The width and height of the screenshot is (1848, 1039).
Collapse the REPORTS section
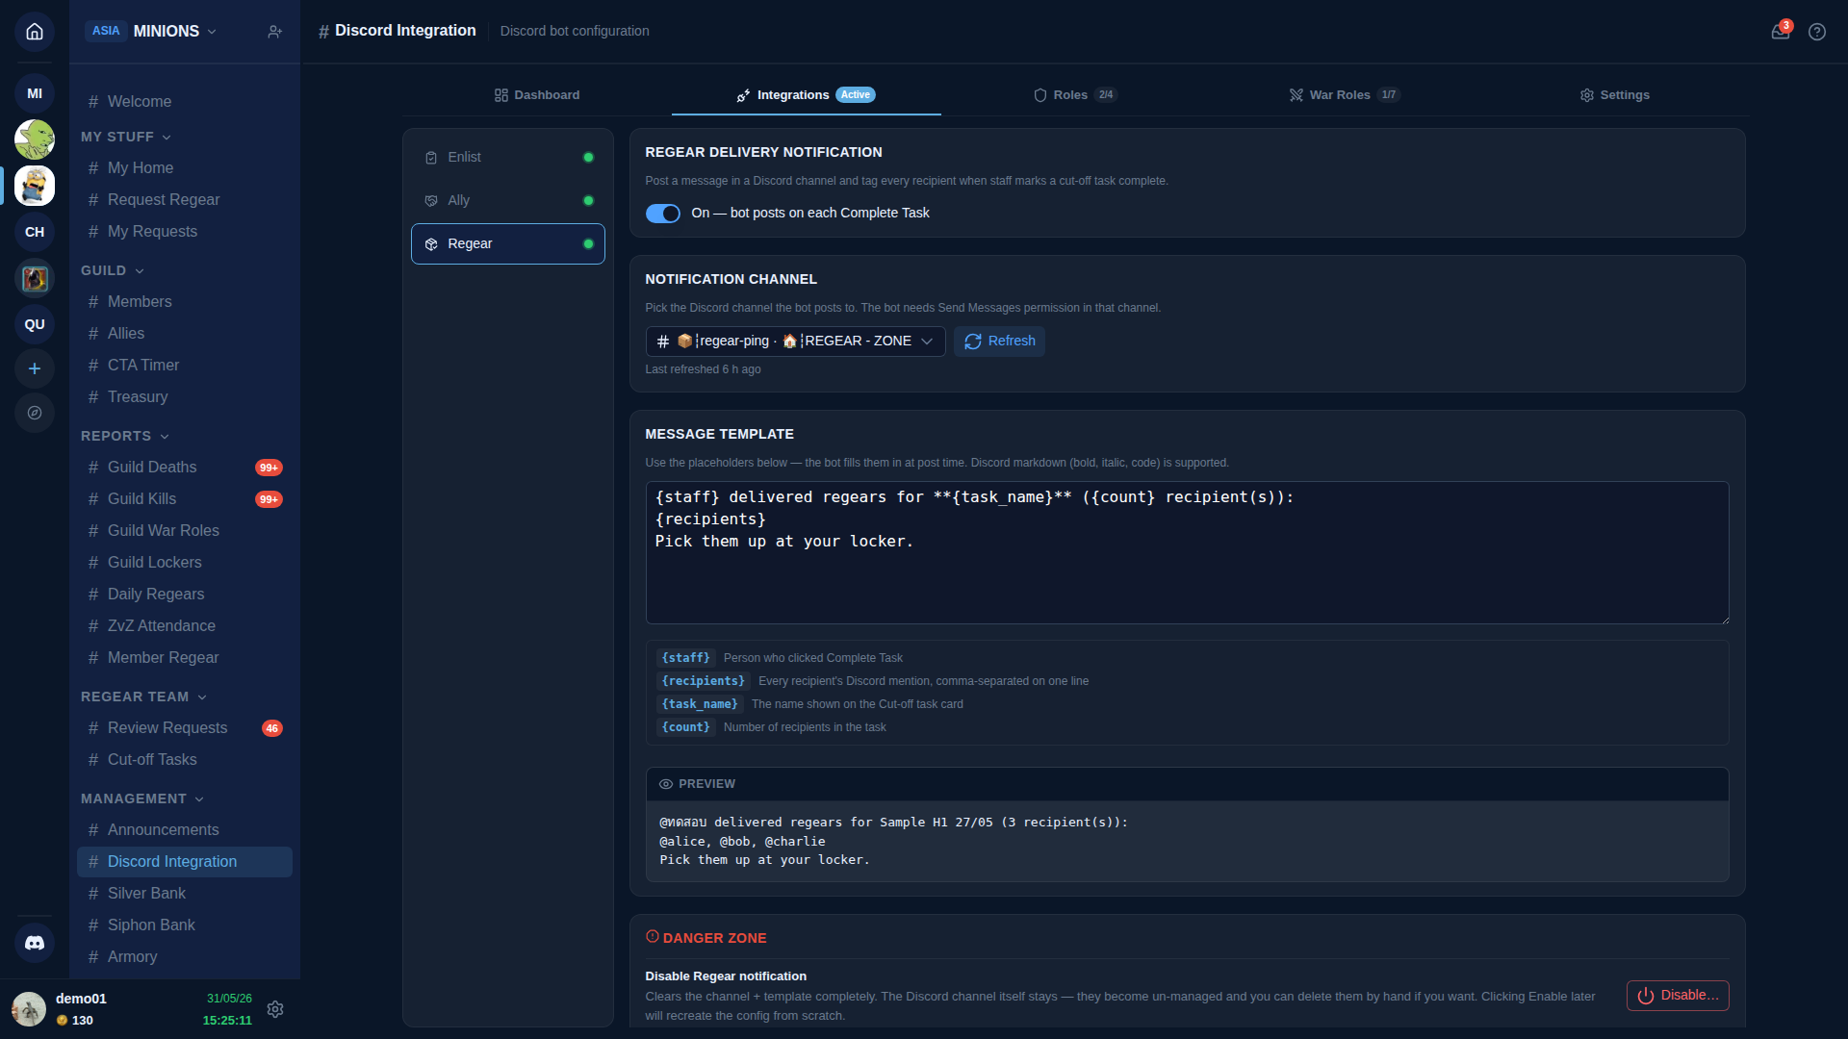tap(125, 436)
